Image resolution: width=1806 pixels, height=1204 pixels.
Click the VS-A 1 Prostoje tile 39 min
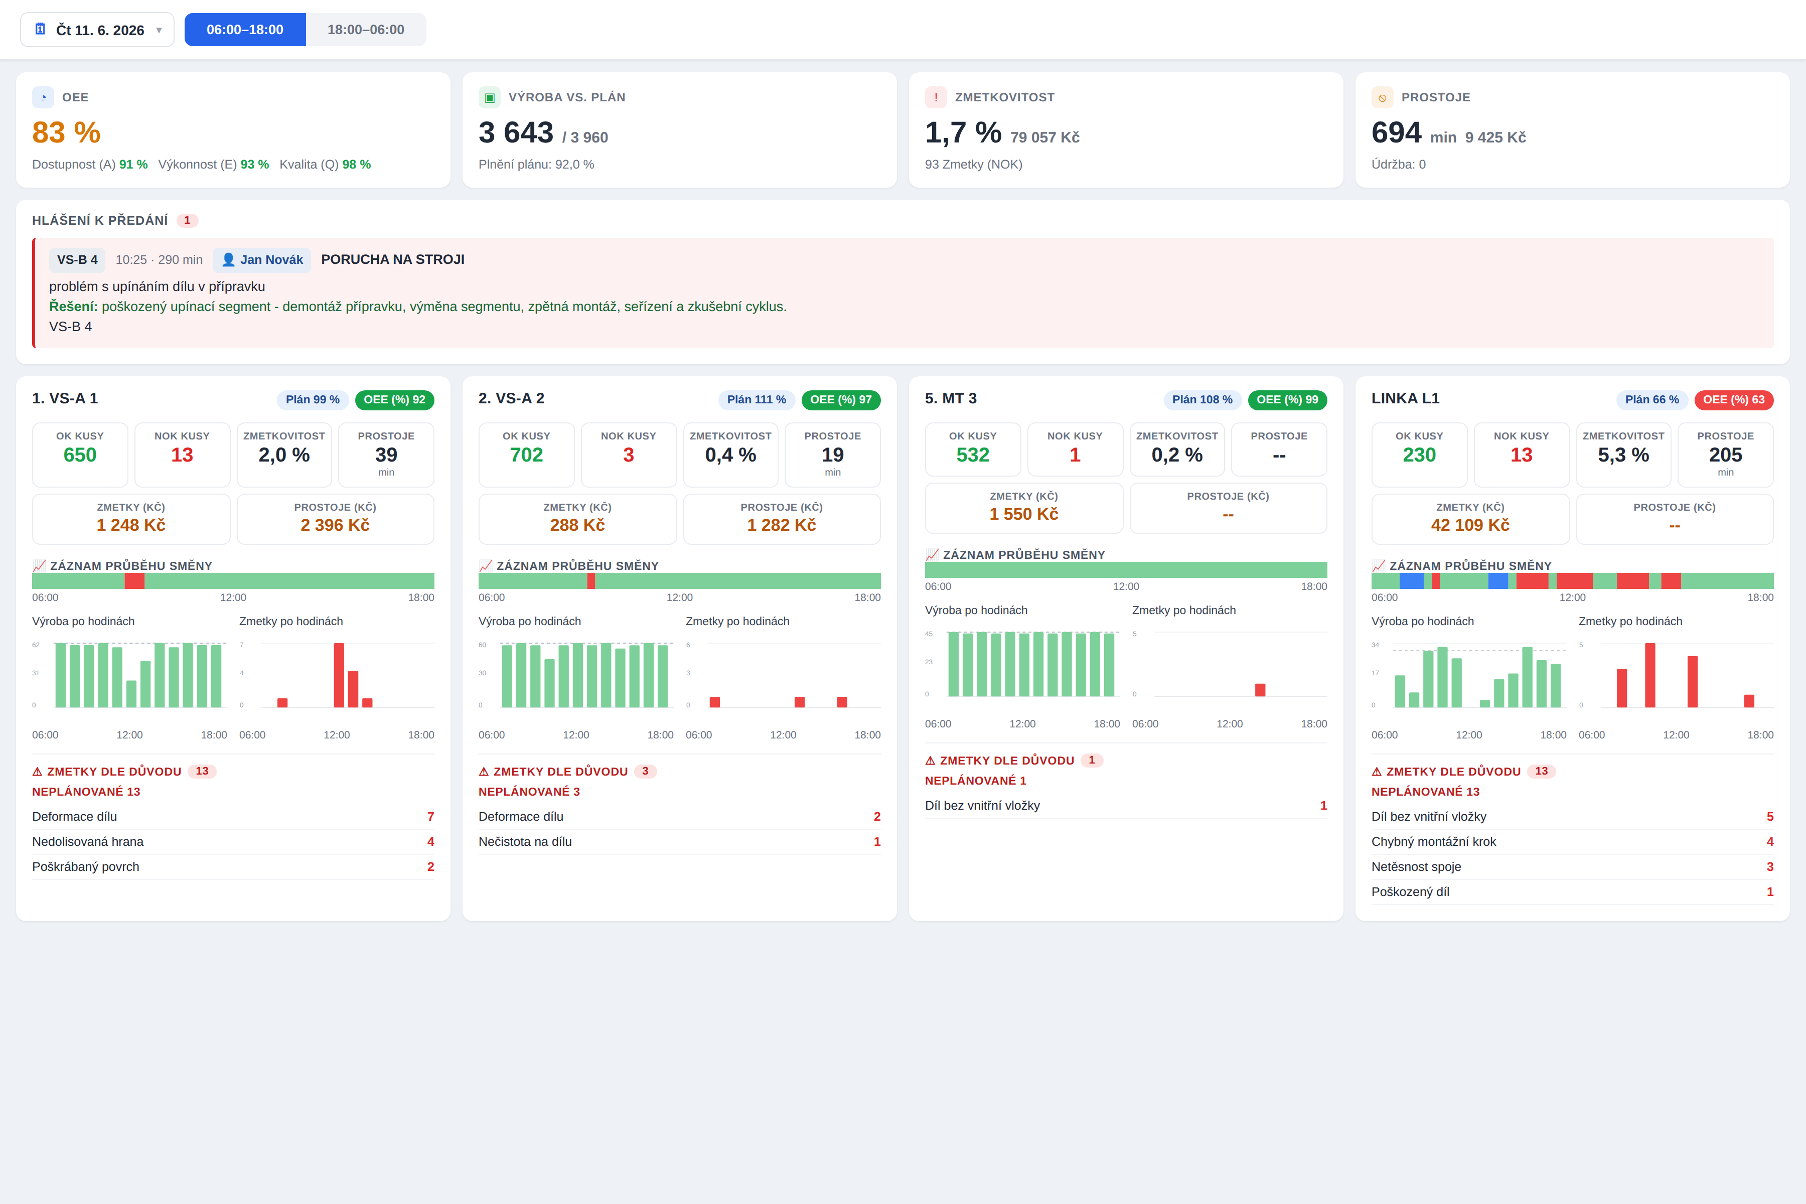coord(386,455)
